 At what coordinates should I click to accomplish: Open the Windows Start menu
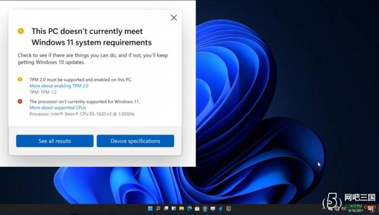click(x=150, y=209)
